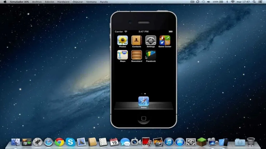Viewport: 266px width, 149px height.
Task: Open Spotlight search in the menu bar
Action: click(254, 2)
